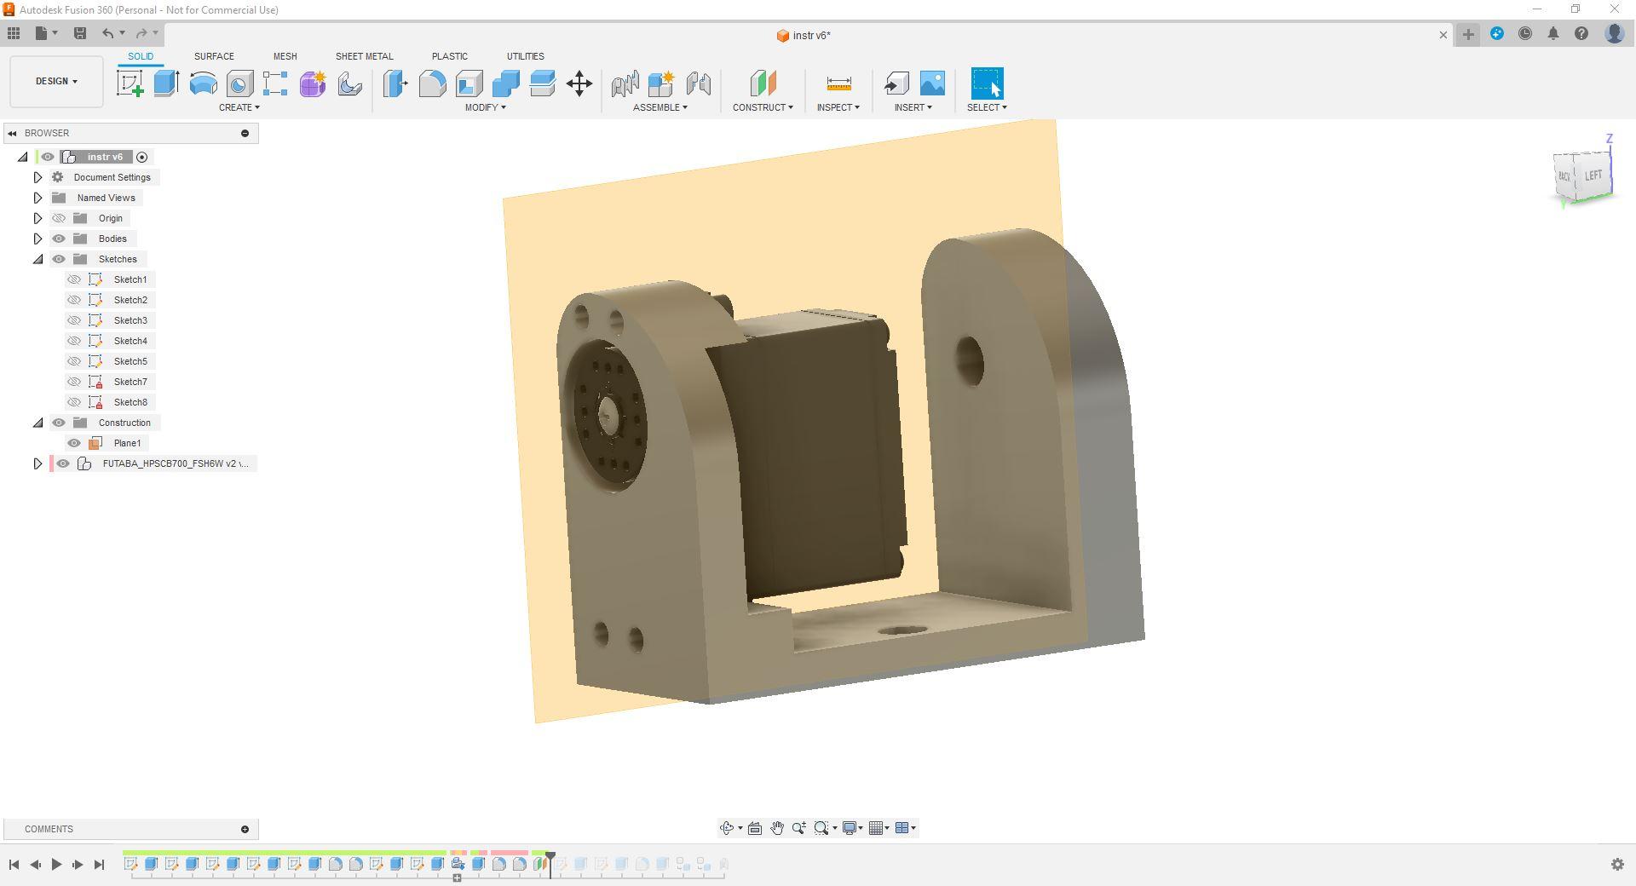The height and width of the screenshot is (886, 1636).
Task: Switch to the SURFACE tab
Action: click(x=214, y=56)
